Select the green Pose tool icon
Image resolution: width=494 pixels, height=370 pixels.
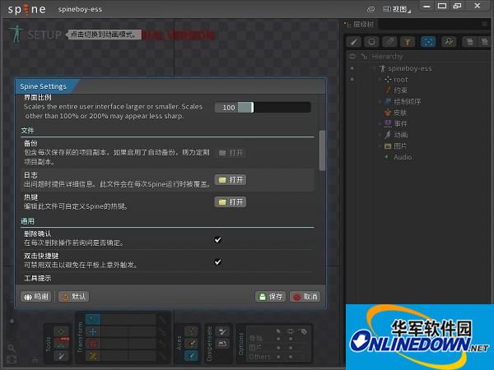pyautogui.click(x=61, y=331)
